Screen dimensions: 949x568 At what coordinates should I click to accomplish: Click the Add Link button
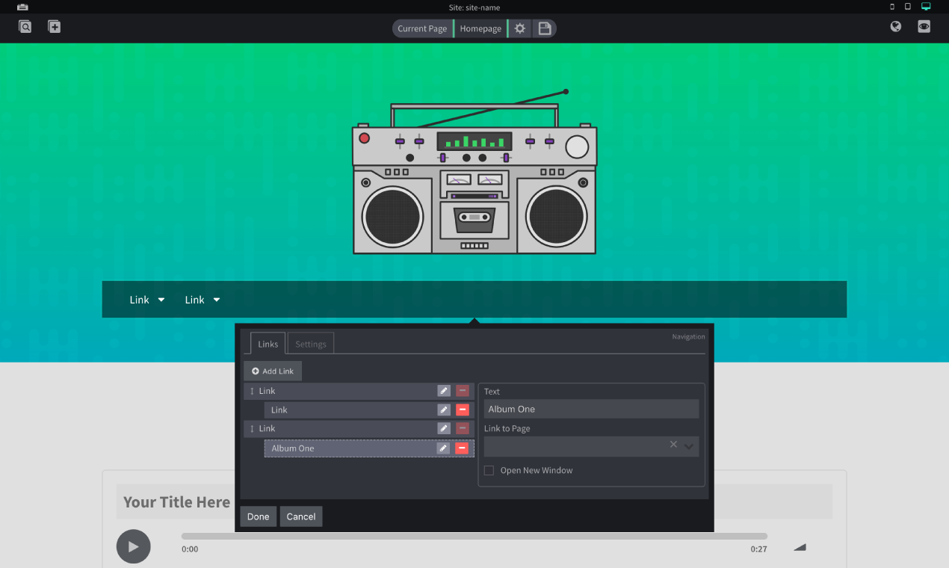coord(273,371)
